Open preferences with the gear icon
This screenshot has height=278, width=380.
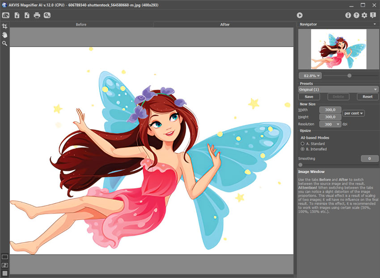pos(364,15)
